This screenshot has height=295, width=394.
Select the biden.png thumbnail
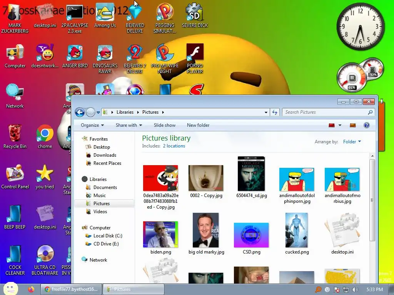tap(160, 237)
